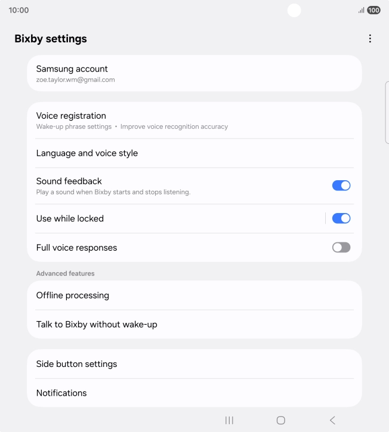The height and width of the screenshot is (432, 389).
Task: Tap the Sound feedback description text
Action: coord(113,192)
